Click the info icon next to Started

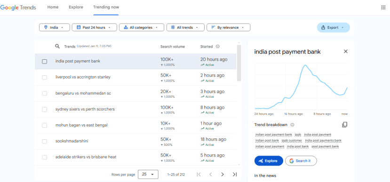218,47
